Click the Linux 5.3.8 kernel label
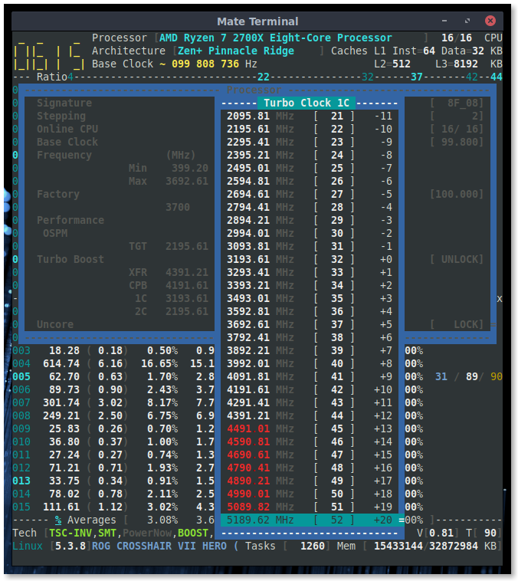 [x=51, y=546]
